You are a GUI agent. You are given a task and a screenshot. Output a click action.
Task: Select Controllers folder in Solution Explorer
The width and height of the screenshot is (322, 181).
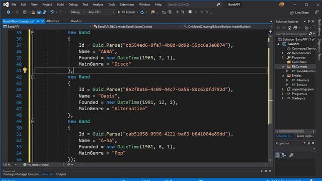coord(299,62)
